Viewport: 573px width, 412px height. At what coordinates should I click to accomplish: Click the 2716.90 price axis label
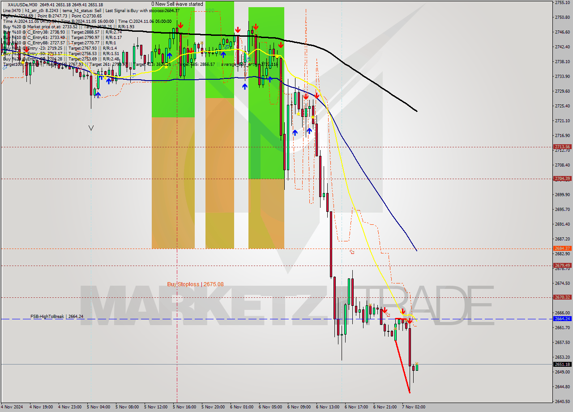(x=562, y=136)
